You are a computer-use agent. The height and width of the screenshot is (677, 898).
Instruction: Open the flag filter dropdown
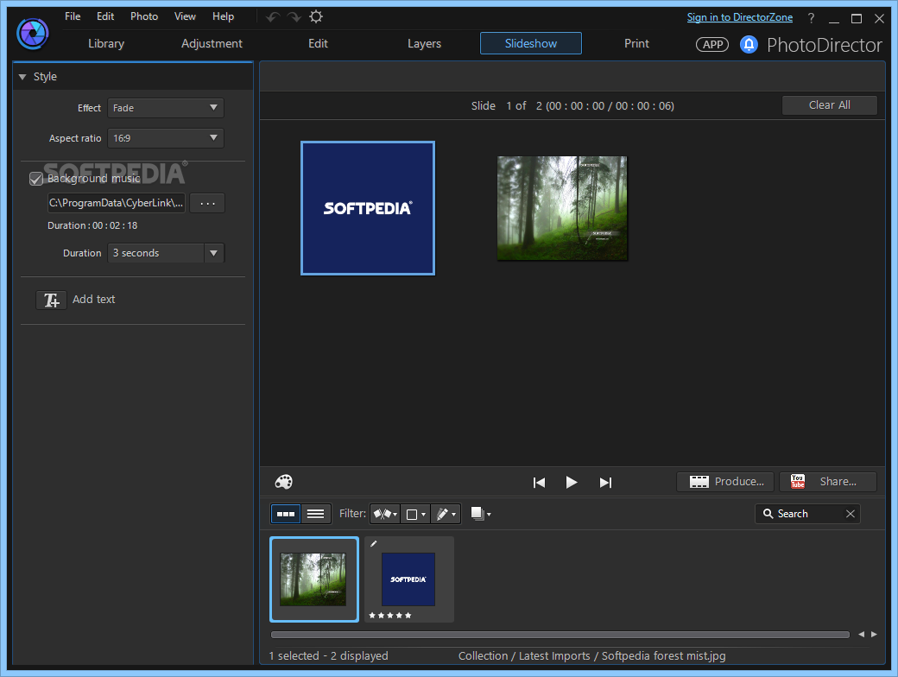pyautogui.click(x=385, y=514)
